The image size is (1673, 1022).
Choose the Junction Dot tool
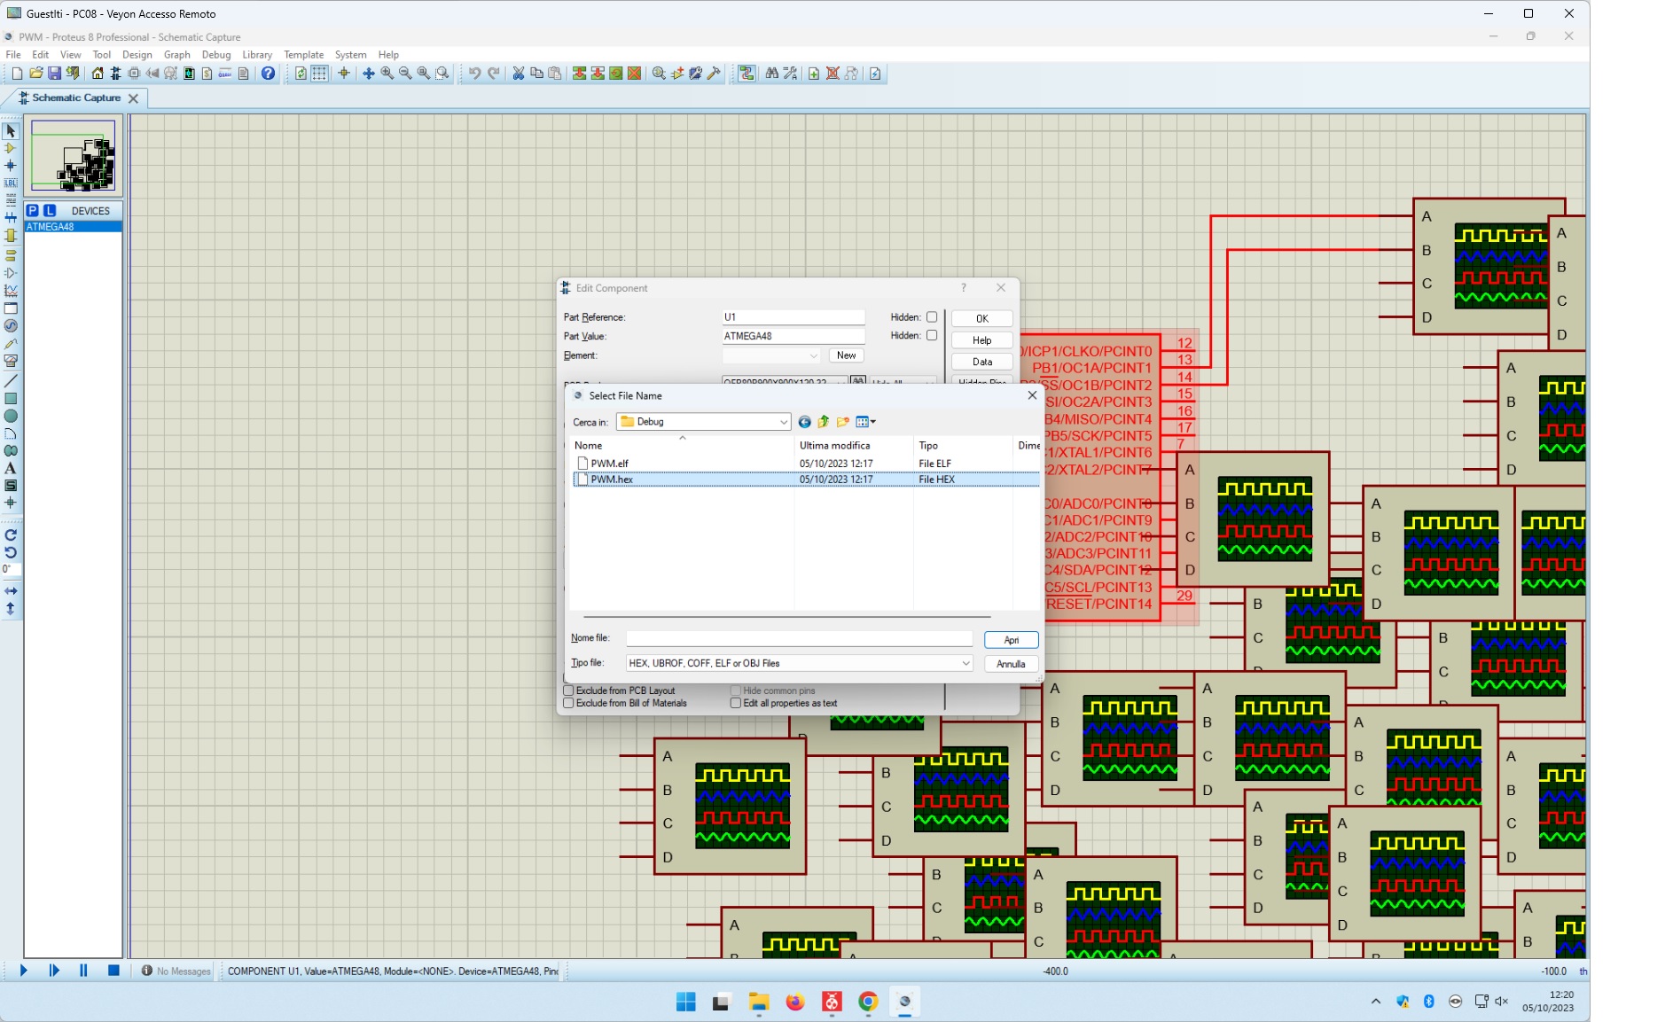(x=11, y=166)
